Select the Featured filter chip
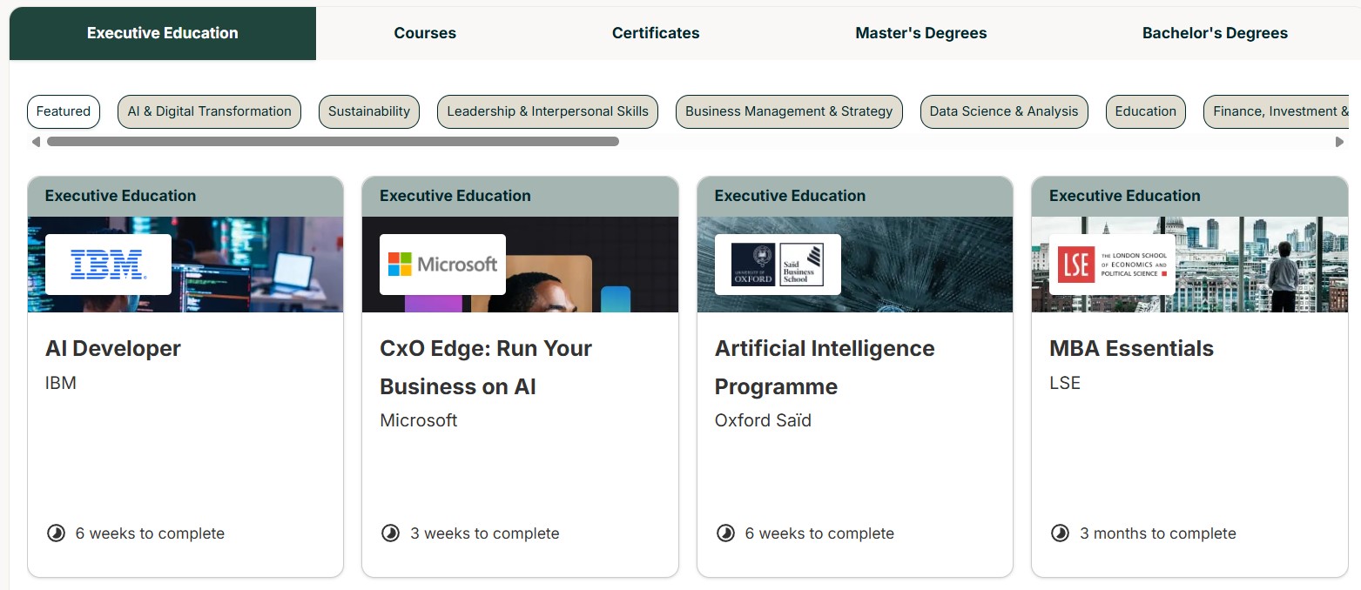The image size is (1361, 590). pyautogui.click(x=64, y=111)
